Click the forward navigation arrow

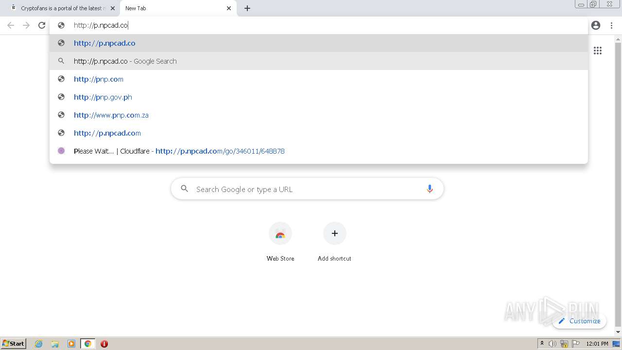[x=26, y=25]
